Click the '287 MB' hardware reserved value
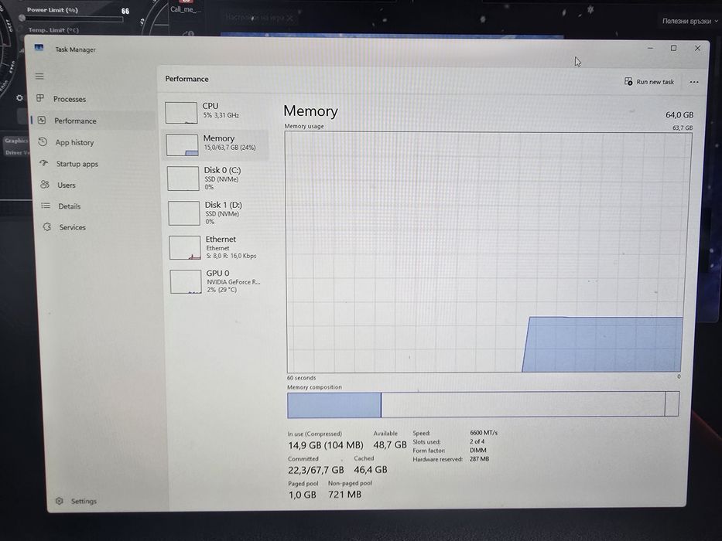 (479, 459)
